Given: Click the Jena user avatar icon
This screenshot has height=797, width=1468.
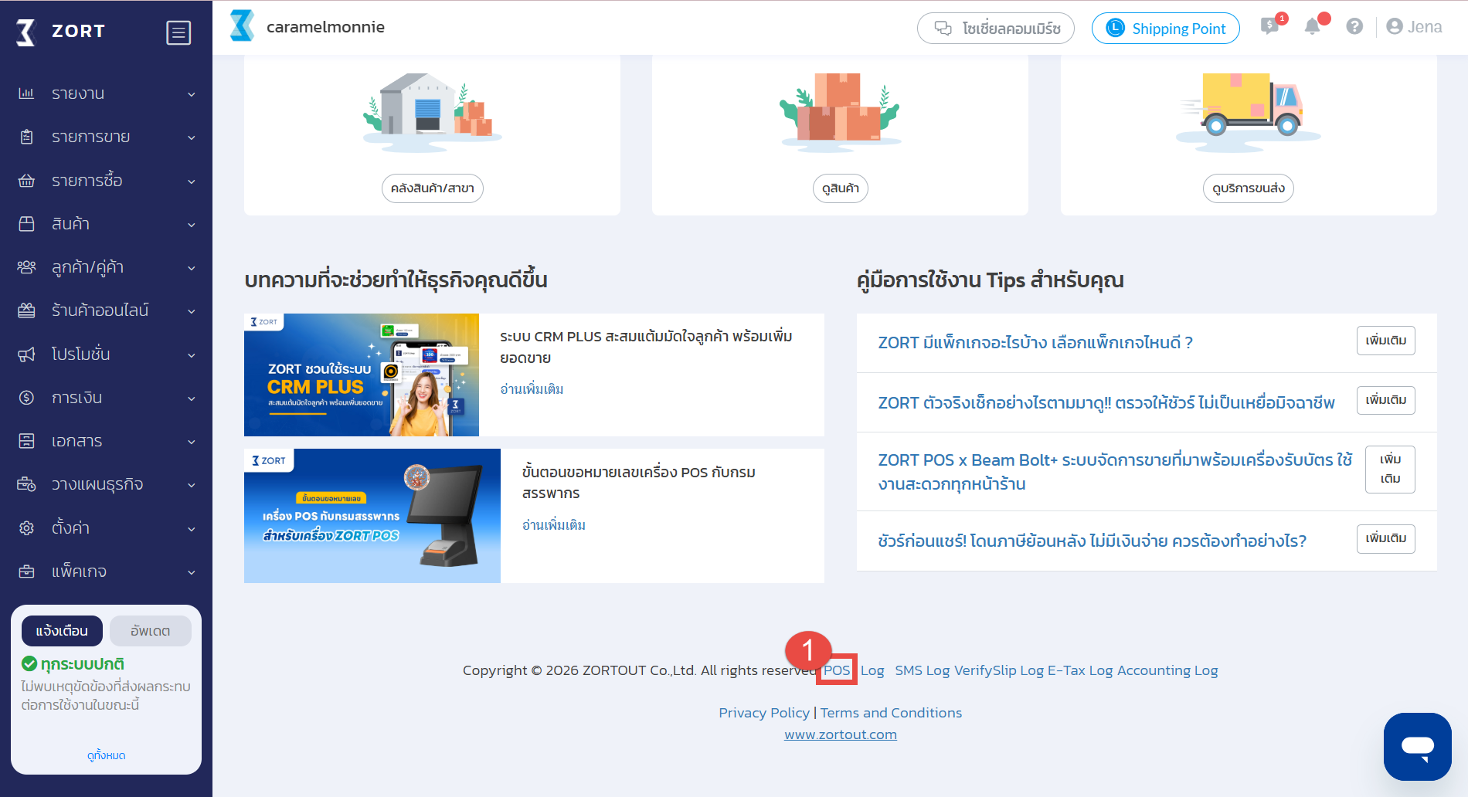Looking at the screenshot, I should (x=1395, y=27).
